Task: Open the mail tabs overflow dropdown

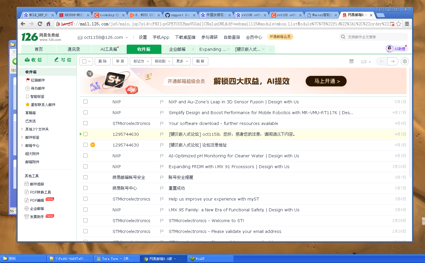Action: tap(271, 50)
